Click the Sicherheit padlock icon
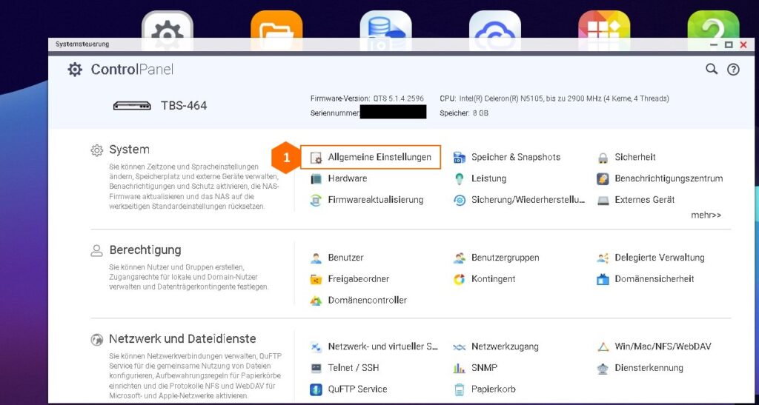Viewport: 759px width, 405px height. click(x=603, y=158)
